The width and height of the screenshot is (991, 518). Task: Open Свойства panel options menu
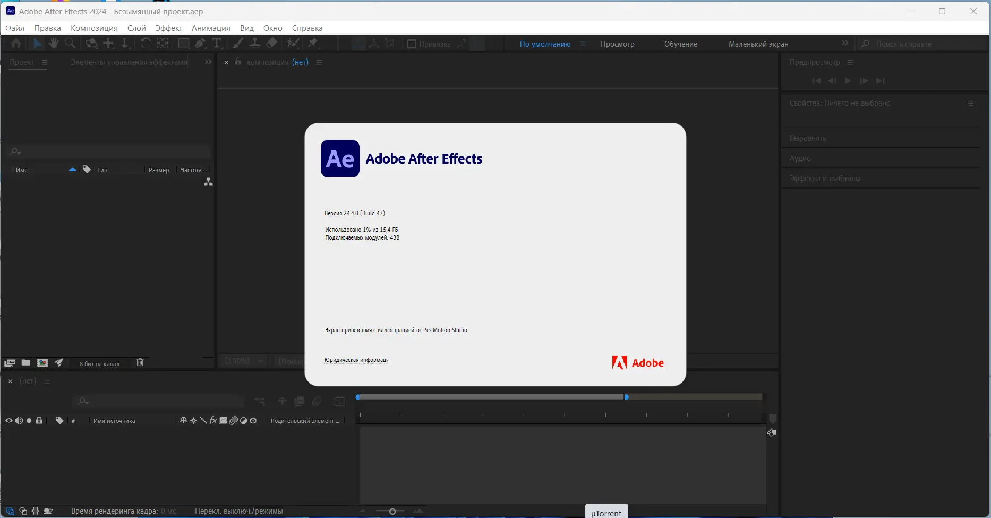(x=971, y=103)
